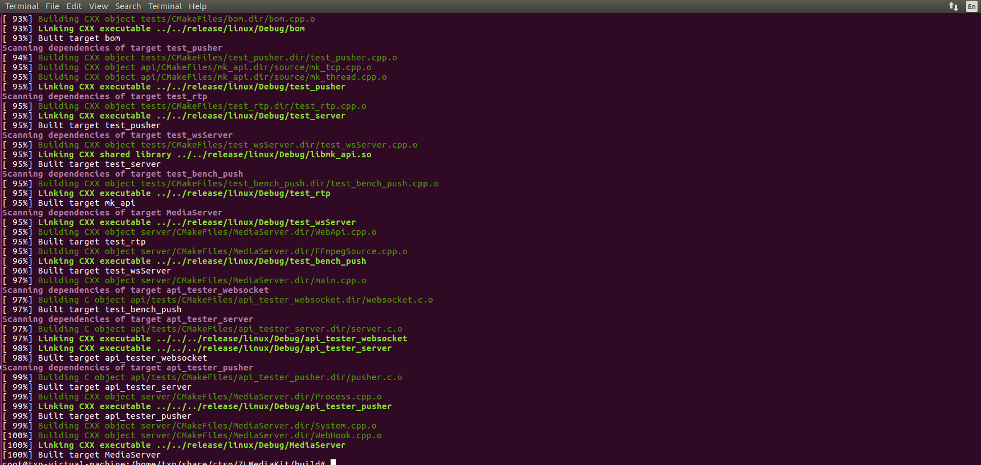The width and height of the screenshot is (981, 465).
Task: Click the 'Building CXX object FFmpegSource.cpp.o' line
Action: coord(205,251)
